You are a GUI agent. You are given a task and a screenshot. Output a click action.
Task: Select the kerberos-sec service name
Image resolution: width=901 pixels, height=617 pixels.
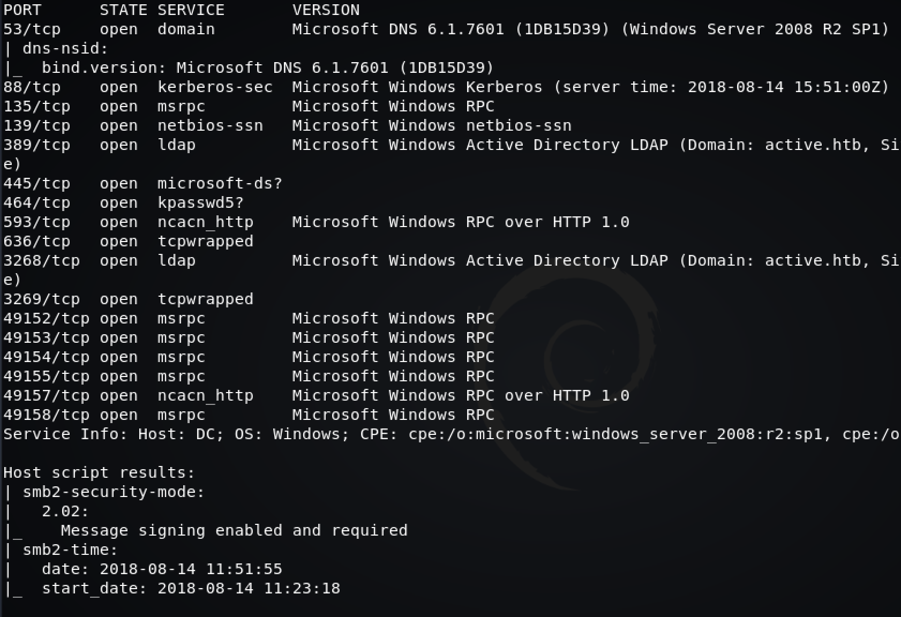215,87
